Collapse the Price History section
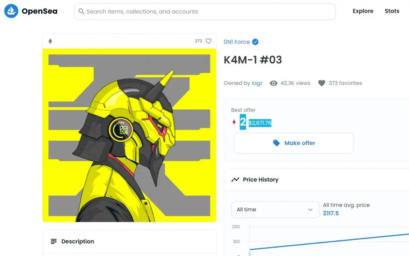 click(x=320, y=179)
